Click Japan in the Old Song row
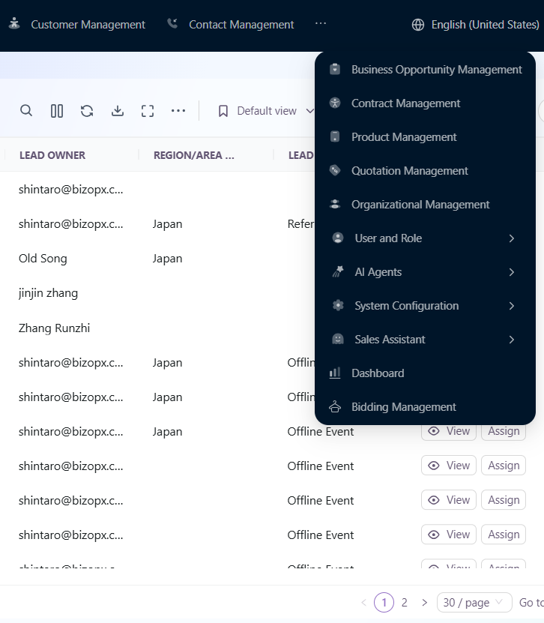The image size is (544, 623). click(x=167, y=259)
